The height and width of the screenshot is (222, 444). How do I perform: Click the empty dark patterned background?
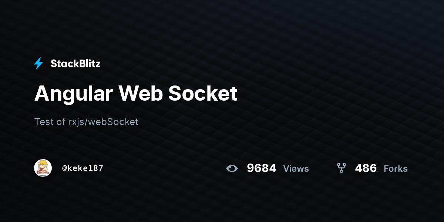pyautogui.click(x=333, y=74)
